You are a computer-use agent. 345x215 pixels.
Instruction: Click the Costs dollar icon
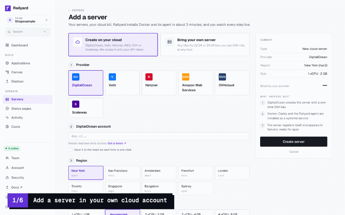[x=7, y=127]
